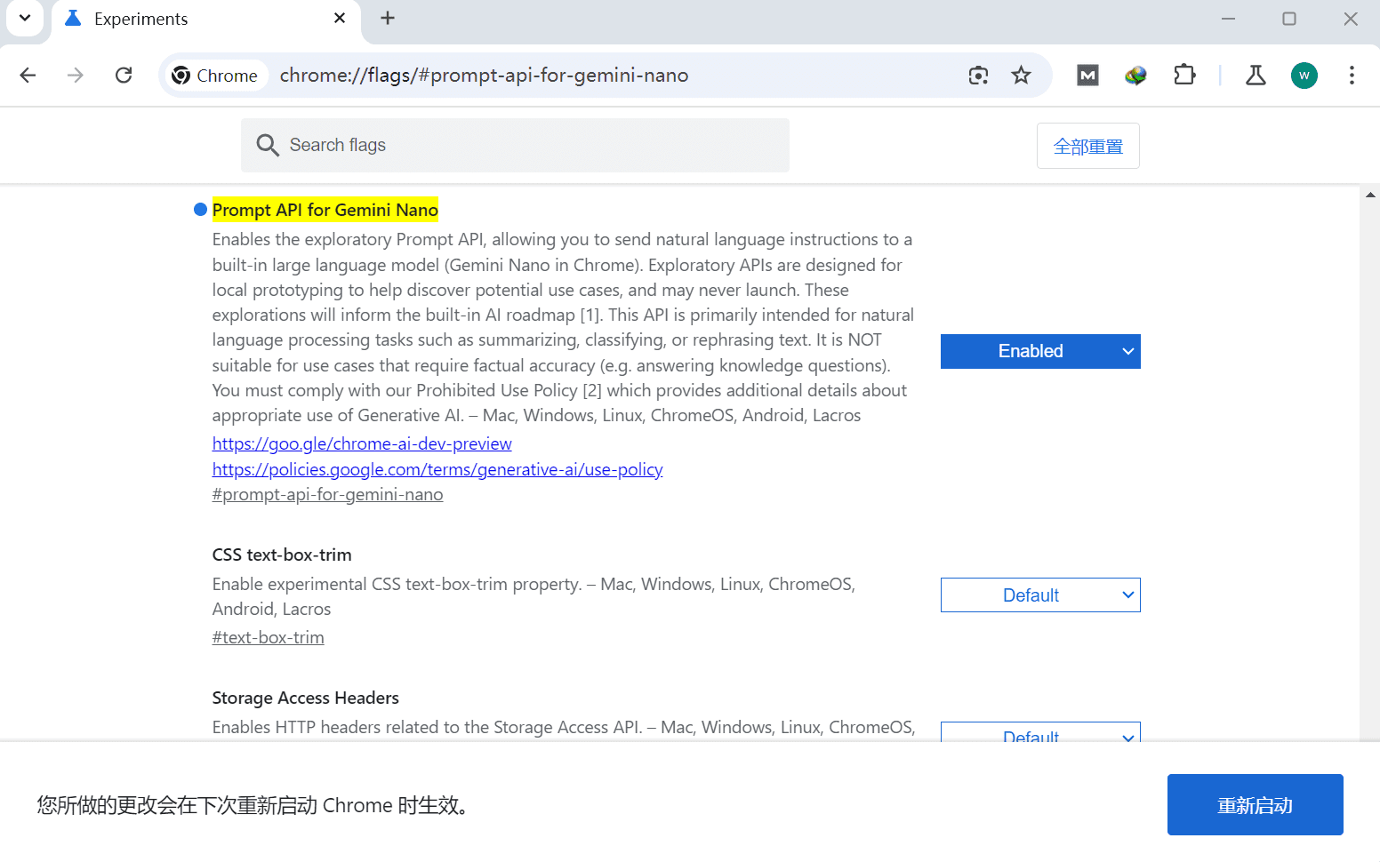Image resolution: width=1380 pixels, height=862 pixels.
Task: Click the M extension icon
Action: click(1087, 76)
